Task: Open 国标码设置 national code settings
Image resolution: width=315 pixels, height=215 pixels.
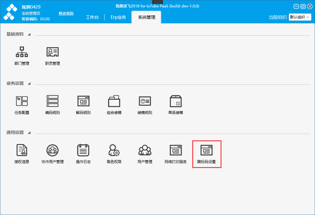Action: 206,154
